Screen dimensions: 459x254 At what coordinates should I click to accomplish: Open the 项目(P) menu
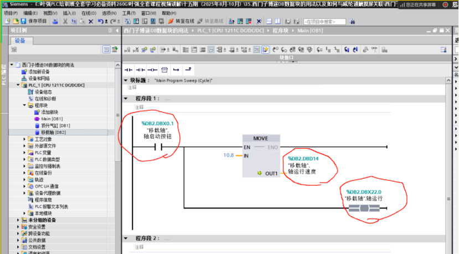point(11,13)
